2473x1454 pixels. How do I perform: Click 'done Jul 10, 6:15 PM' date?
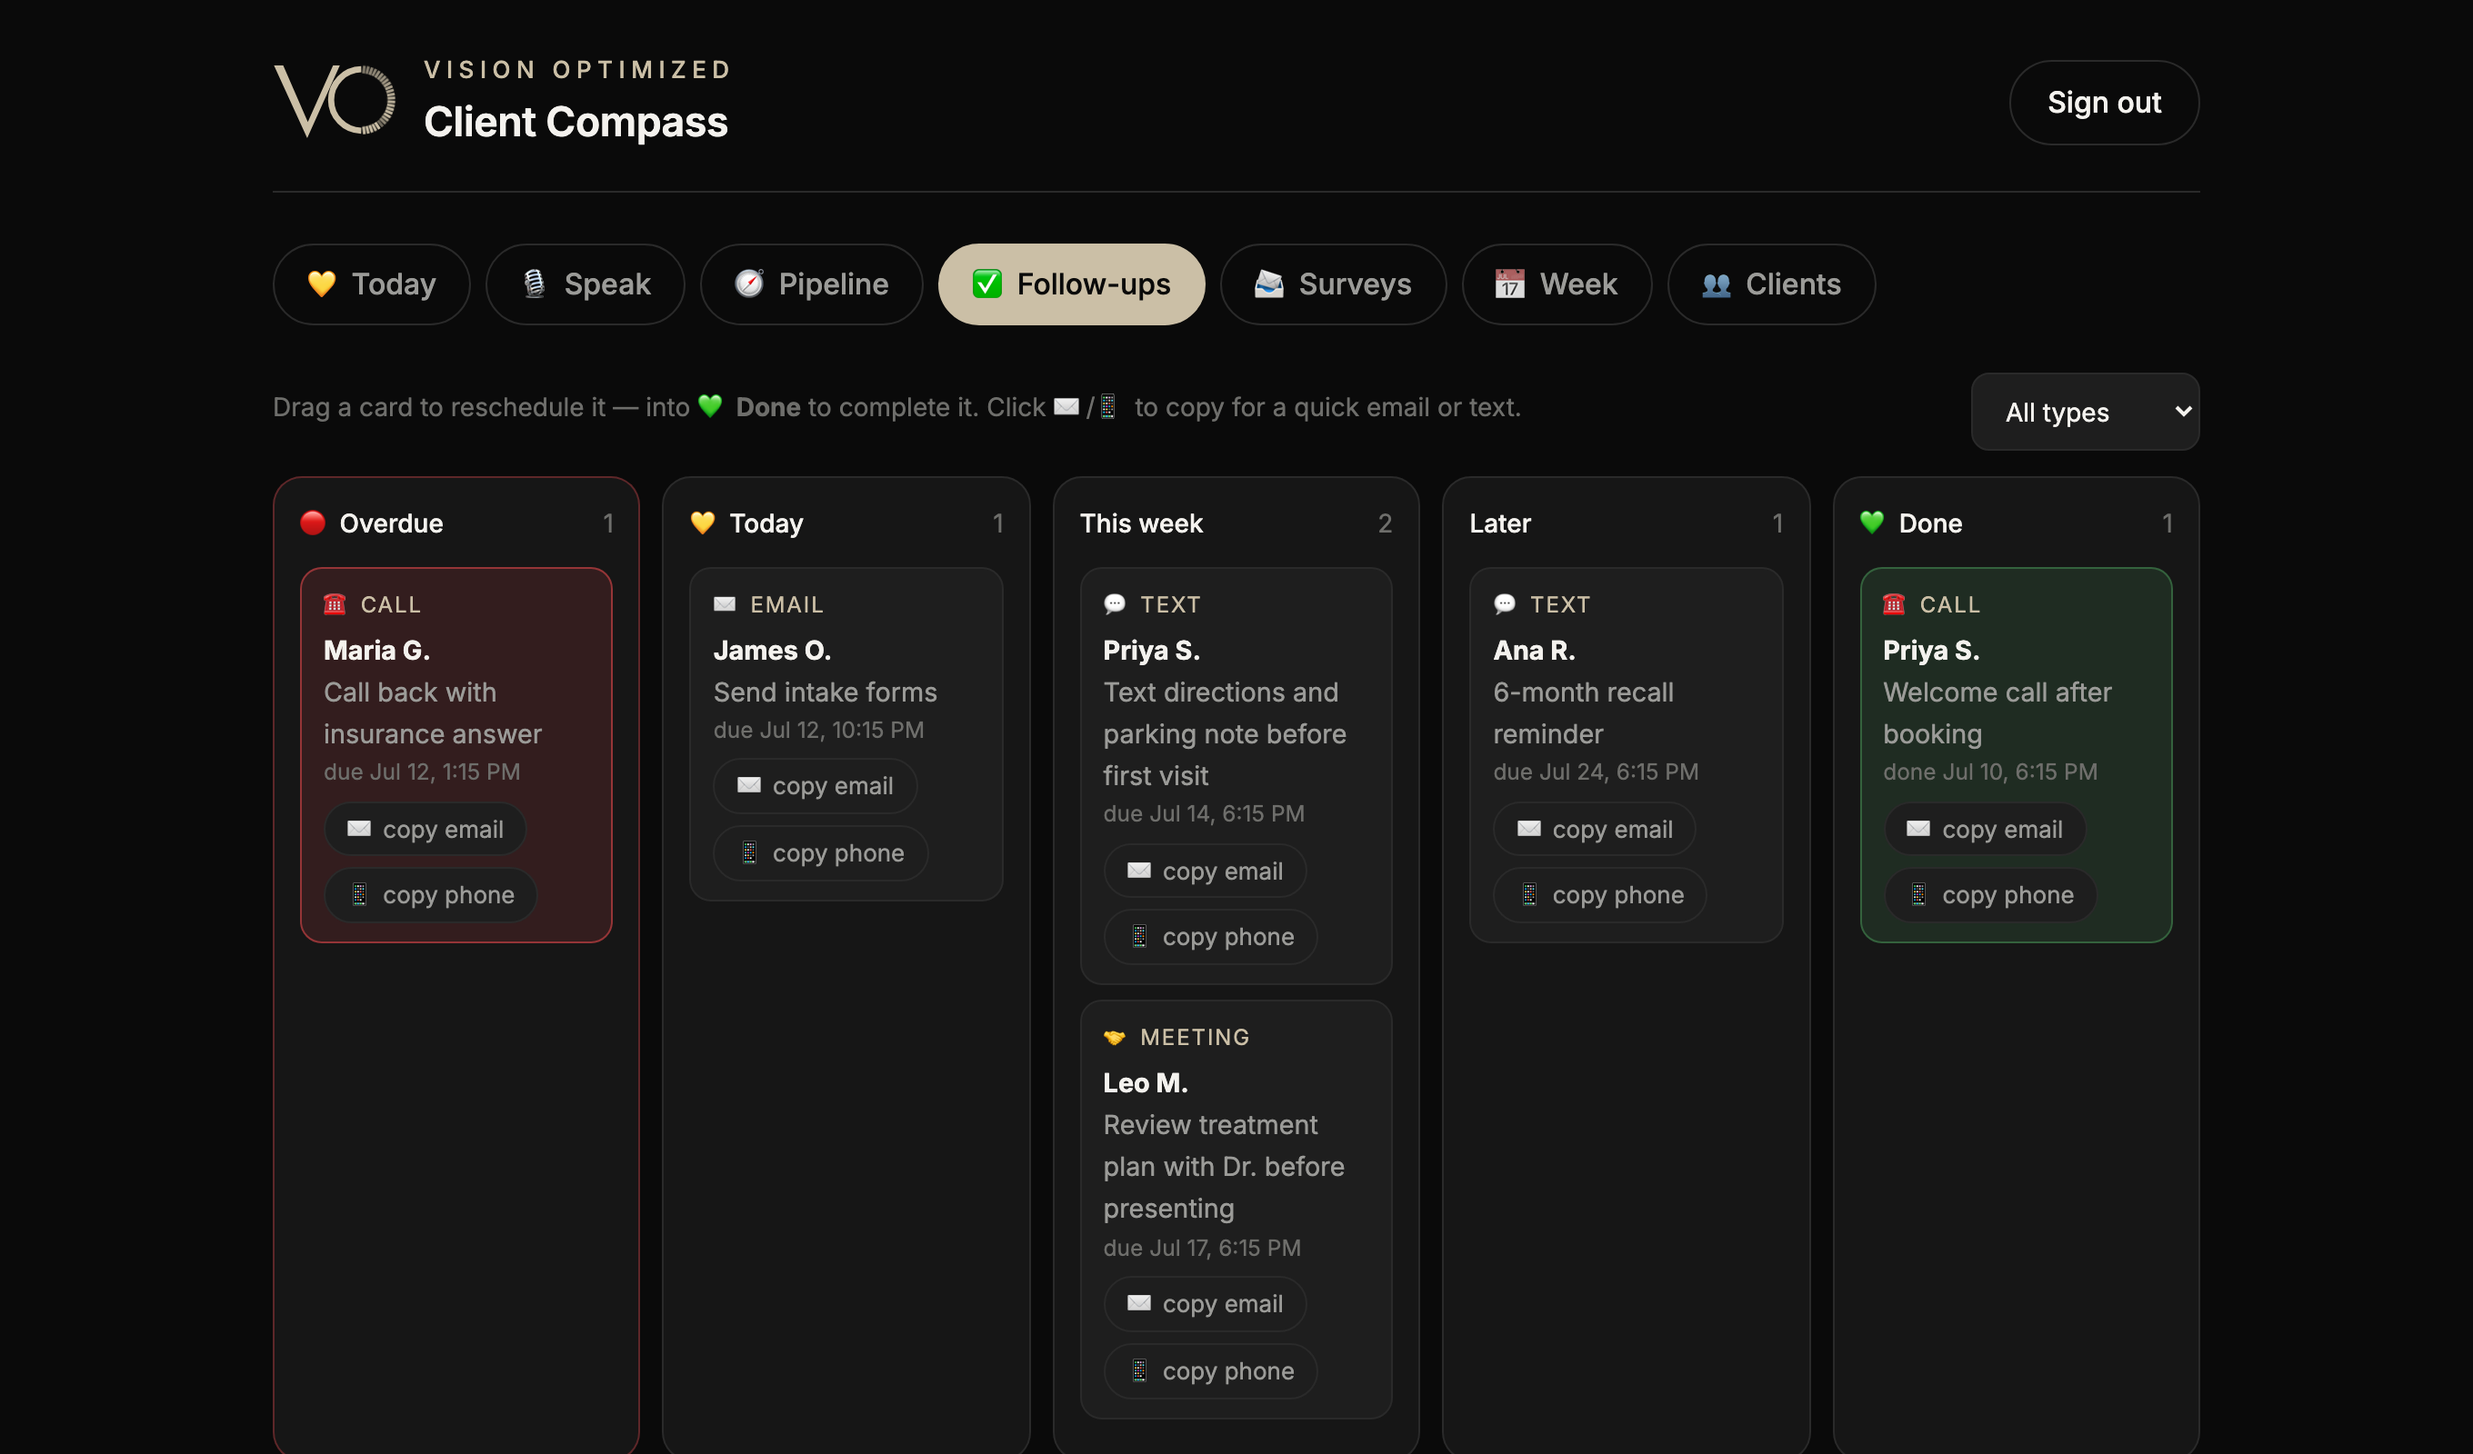click(1990, 772)
